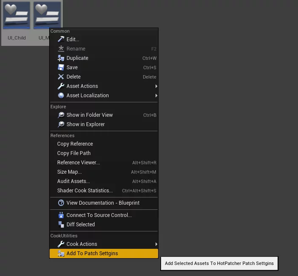
Task: Click the question mark documentation icon
Action: (x=61, y=203)
